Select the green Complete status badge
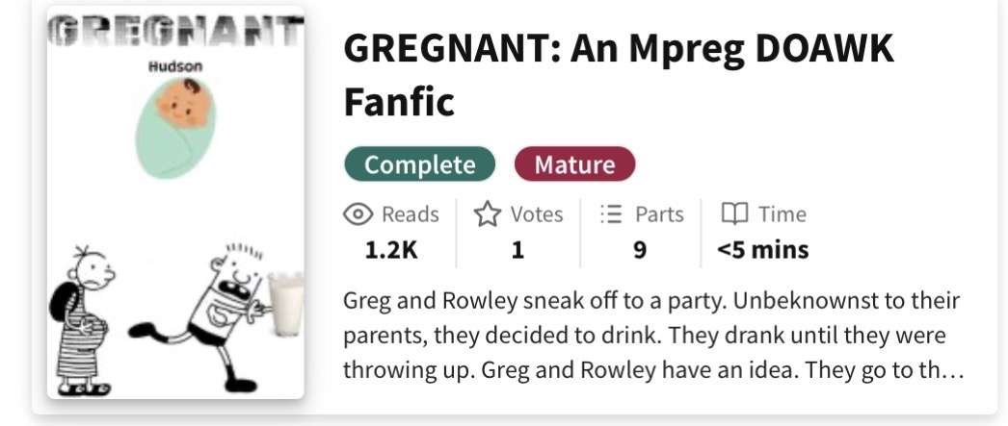 (419, 164)
